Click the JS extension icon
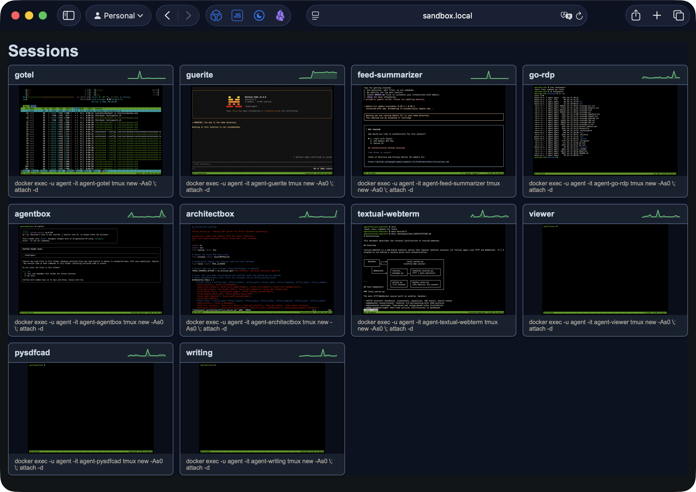Screen dimensions: 696x492 [237, 15]
